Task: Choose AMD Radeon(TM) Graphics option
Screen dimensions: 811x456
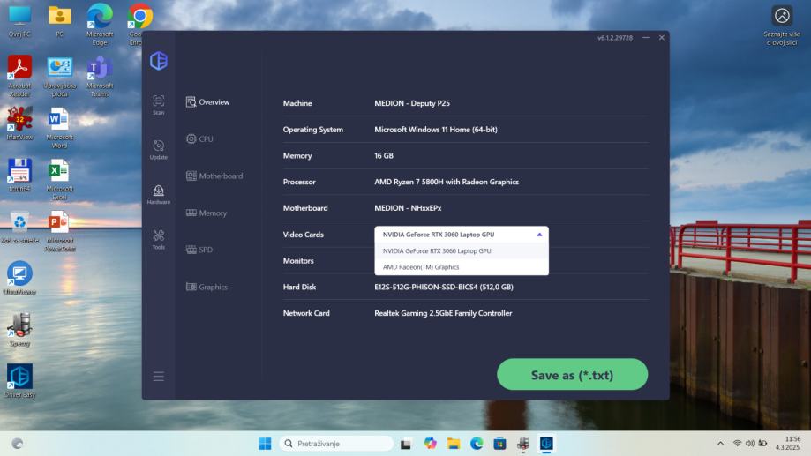Action: 462,266
